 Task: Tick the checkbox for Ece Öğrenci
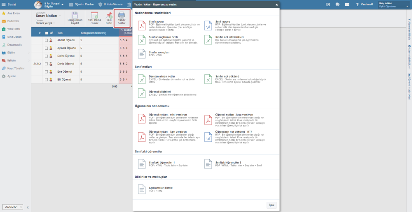coord(46,72)
